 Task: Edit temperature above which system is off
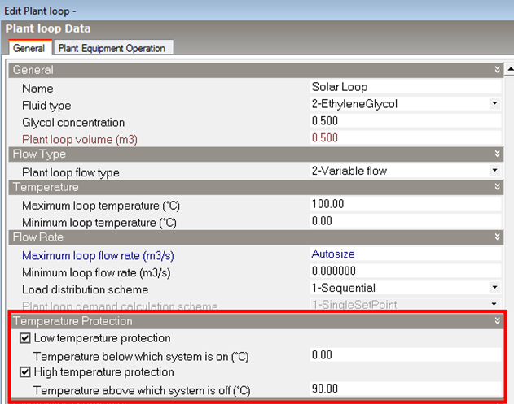point(405,389)
